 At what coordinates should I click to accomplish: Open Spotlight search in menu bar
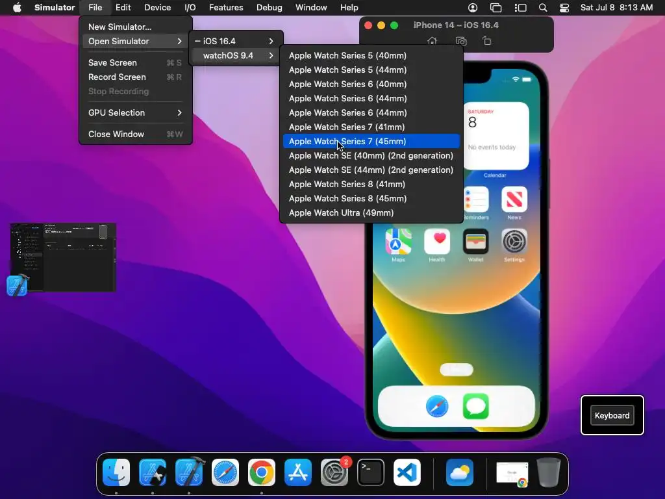[x=543, y=8]
